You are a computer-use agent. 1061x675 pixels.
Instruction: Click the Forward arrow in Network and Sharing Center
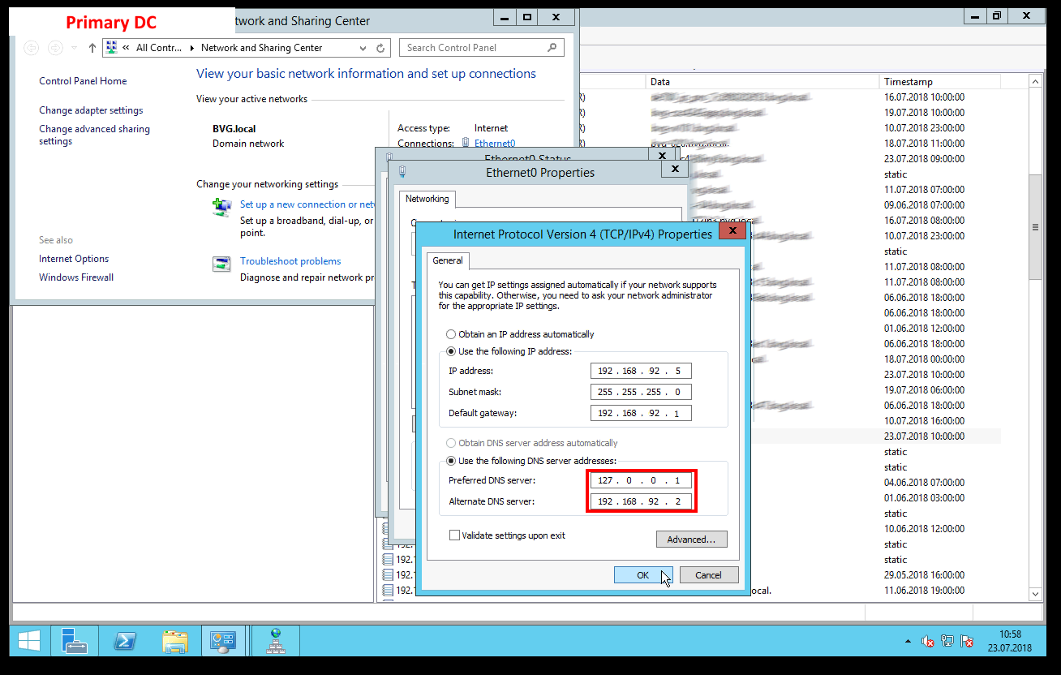(55, 48)
